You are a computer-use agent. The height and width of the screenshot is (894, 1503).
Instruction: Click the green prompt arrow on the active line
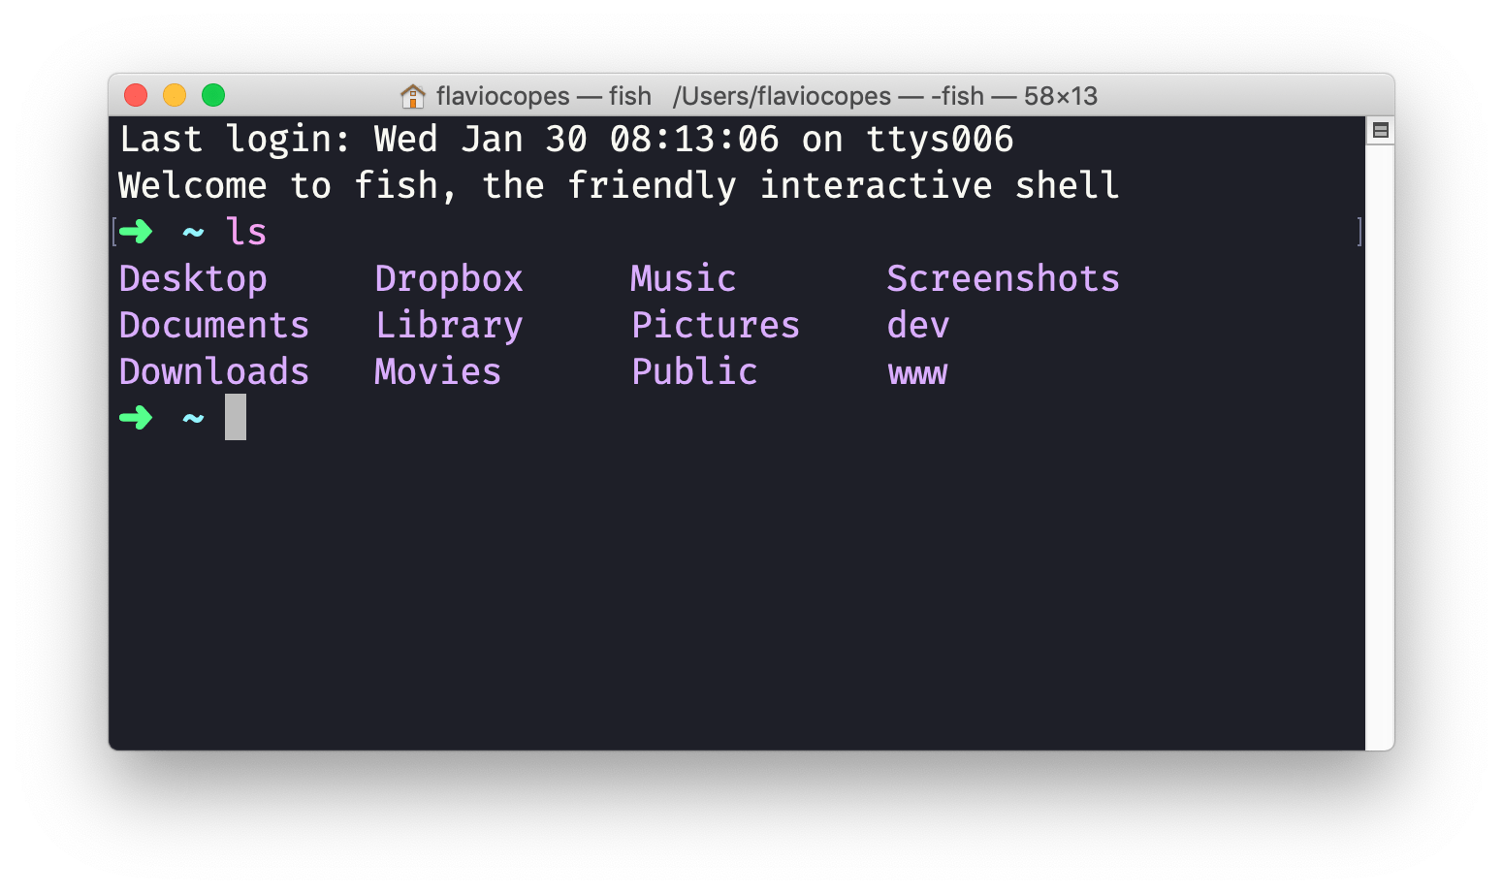137,417
